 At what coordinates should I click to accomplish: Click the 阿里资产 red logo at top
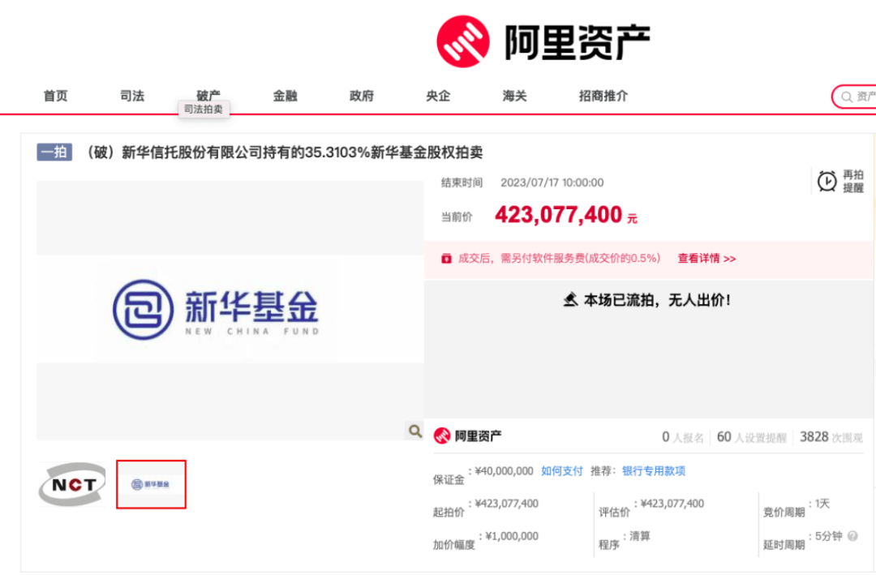462,41
